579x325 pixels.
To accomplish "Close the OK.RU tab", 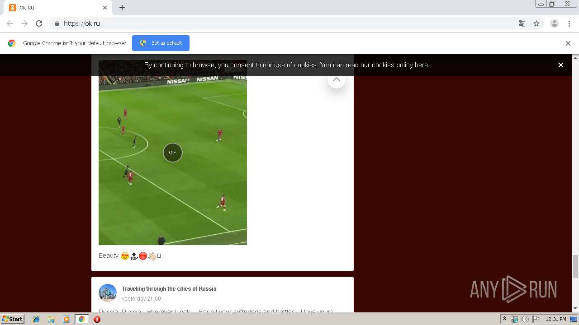I will tap(105, 8).
